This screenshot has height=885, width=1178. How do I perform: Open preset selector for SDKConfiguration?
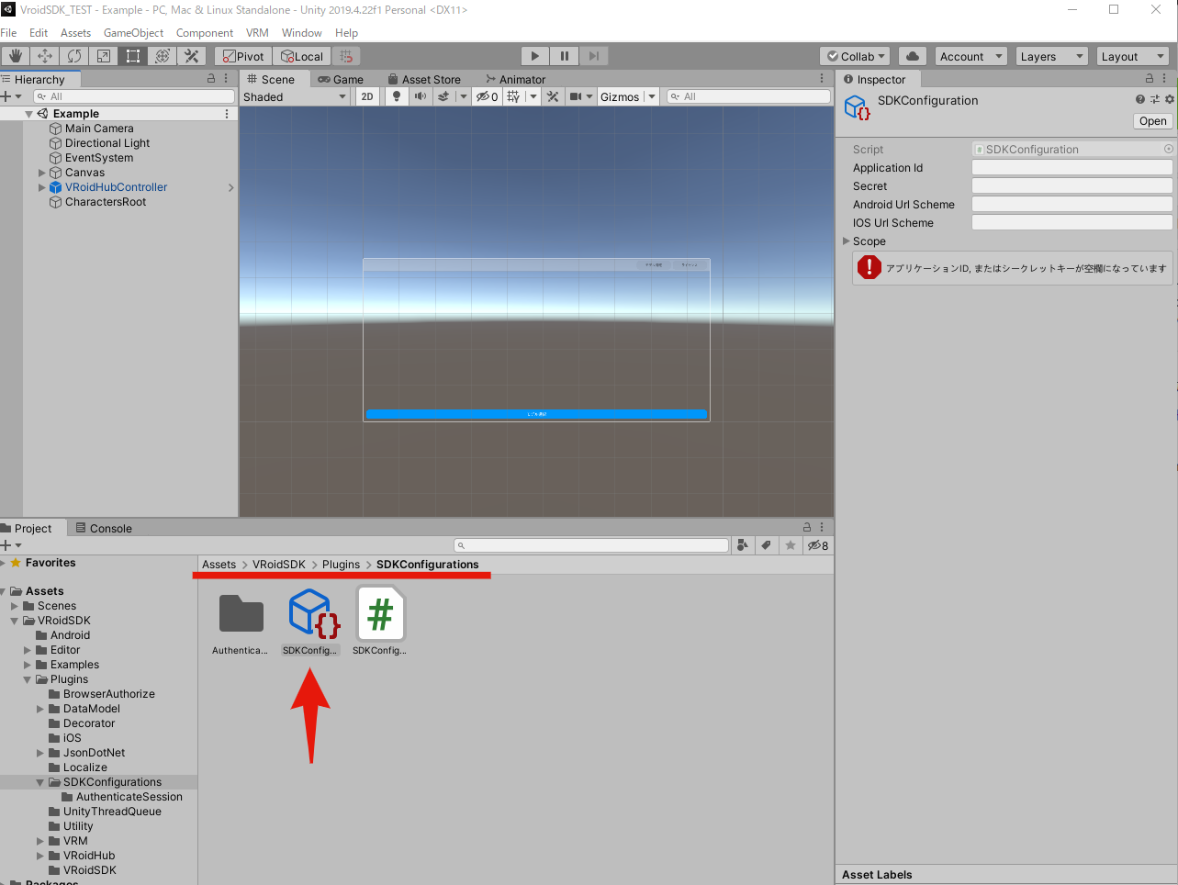coord(1154,99)
